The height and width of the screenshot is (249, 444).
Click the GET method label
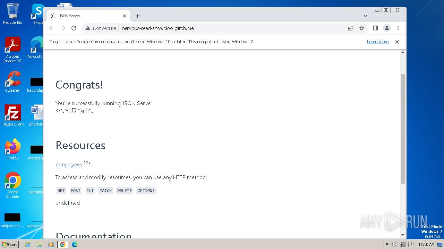(61, 191)
